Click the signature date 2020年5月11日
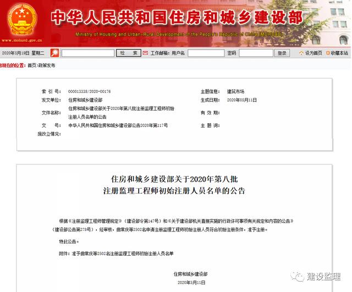Screen dimensions: 352x292 pos(191,283)
